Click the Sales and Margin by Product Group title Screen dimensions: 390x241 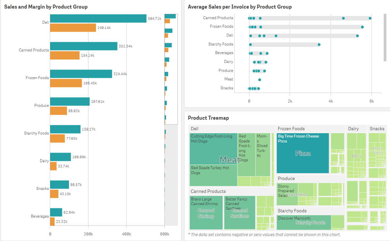[x=45, y=7]
